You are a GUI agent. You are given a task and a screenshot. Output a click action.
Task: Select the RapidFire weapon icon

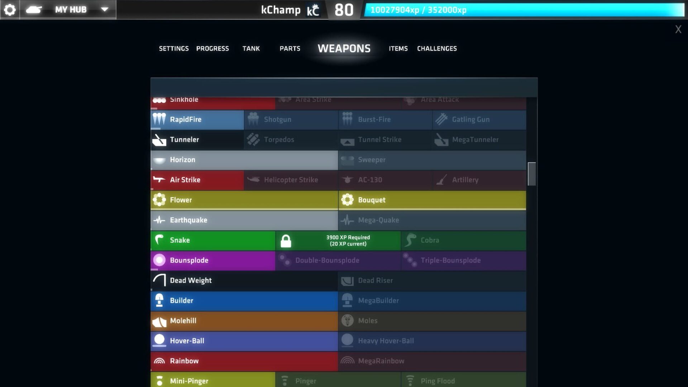tap(159, 119)
